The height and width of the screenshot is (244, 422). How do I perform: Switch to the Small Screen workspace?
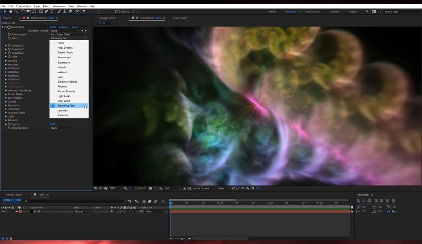312,12
